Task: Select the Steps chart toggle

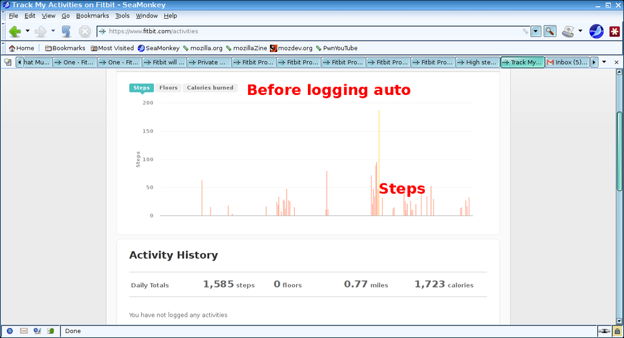Action: click(x=141, y=87)
